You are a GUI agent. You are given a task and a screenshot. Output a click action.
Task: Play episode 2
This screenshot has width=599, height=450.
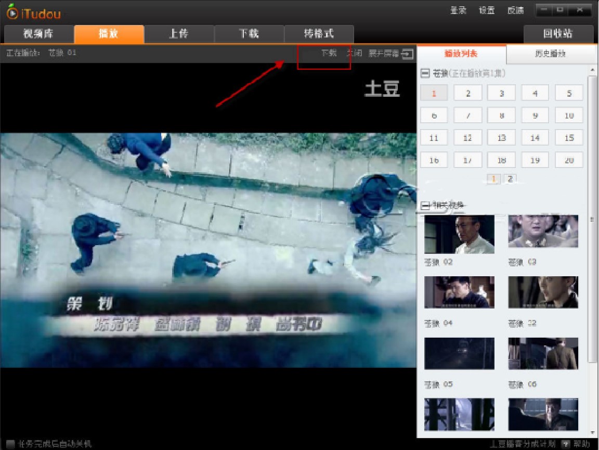click(x=468, y=93)
